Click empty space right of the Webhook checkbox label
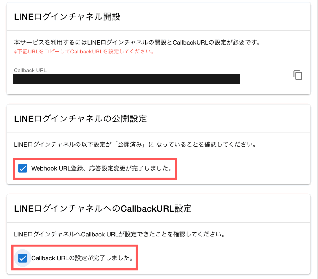The height and width of the screenshot is (279, 318). coord(242,168)
